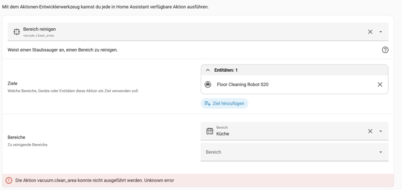
Task: Select the Floor Cleaning Robot S20 entity
Action: (x=242, y=84)
